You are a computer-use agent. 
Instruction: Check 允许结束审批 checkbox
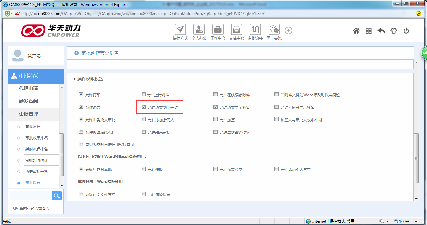tap(143, 132)
